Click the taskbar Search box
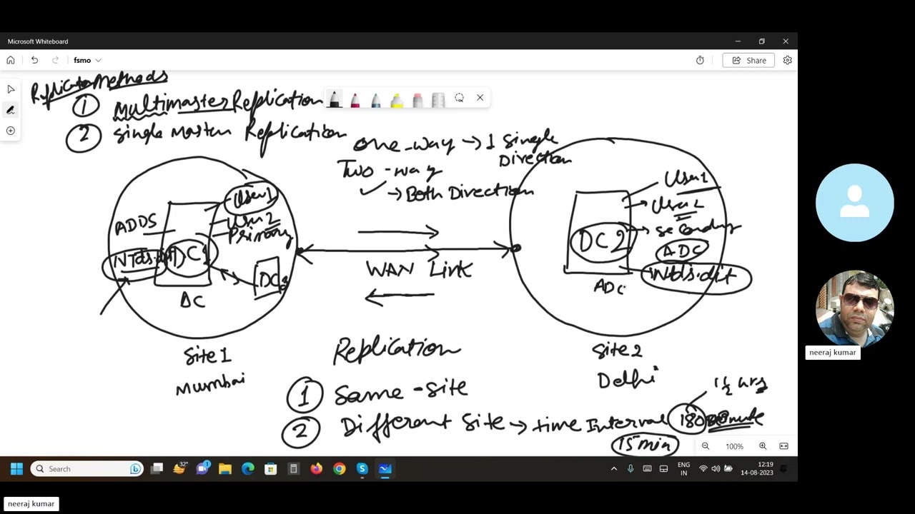 (86, 469)
